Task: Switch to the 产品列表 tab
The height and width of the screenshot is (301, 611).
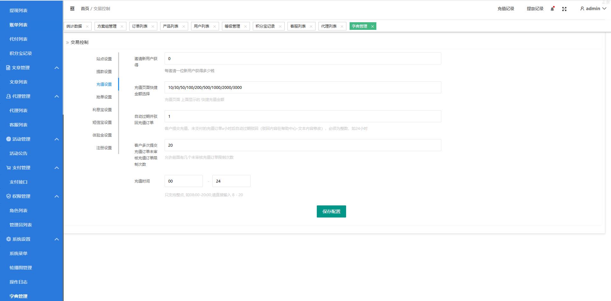Action: point(171,26)
